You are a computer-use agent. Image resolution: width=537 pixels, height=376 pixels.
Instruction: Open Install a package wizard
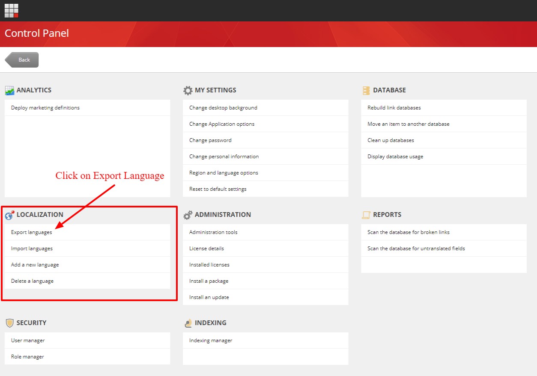coord(209,281)
